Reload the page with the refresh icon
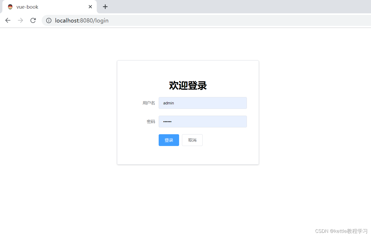Screen dimensions: 371x236 point(33,20)
